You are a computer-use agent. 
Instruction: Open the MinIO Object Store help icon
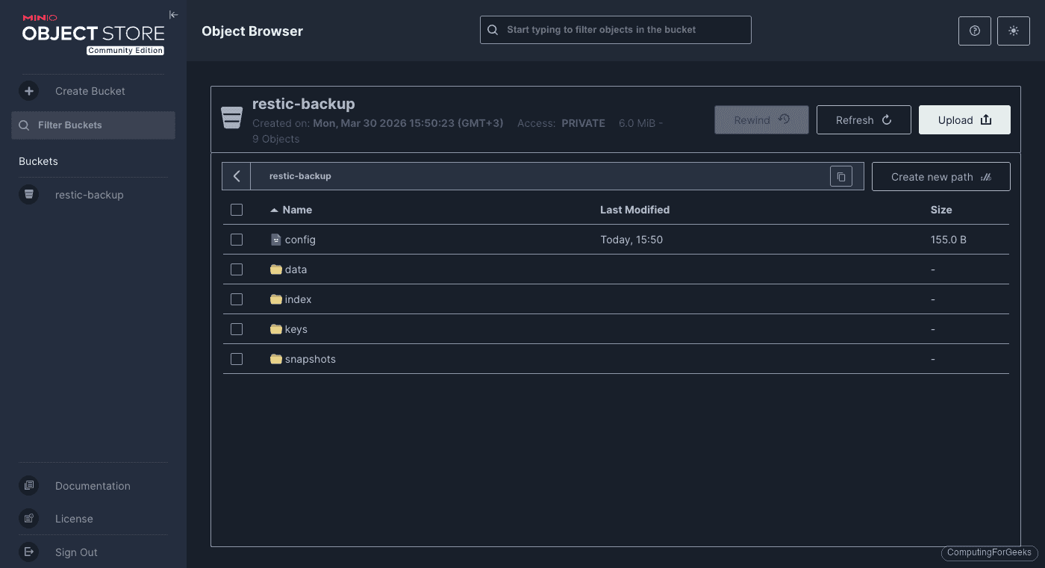tap(974, 31)
